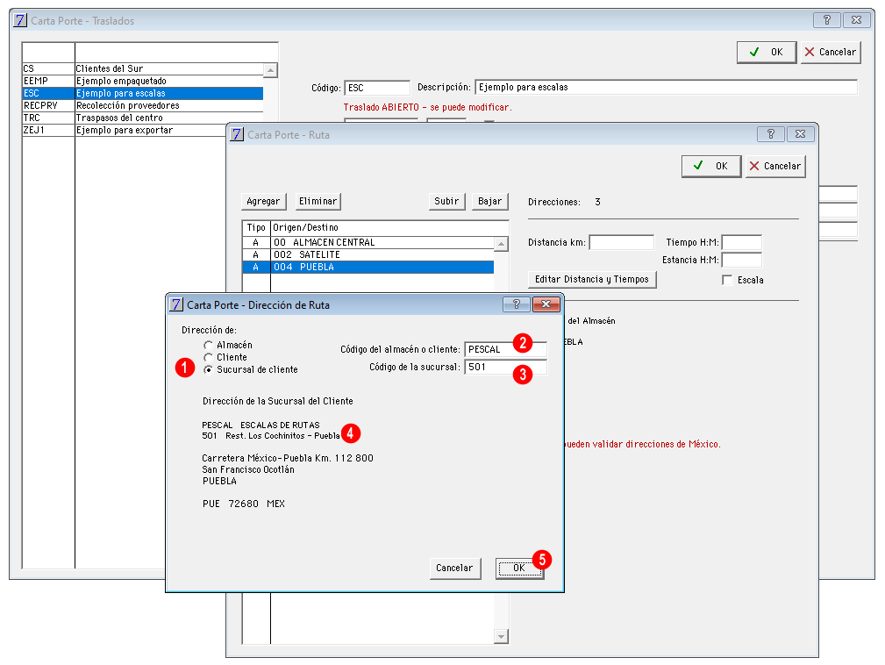Select the Cliente radio option

(x=208, y=357)
